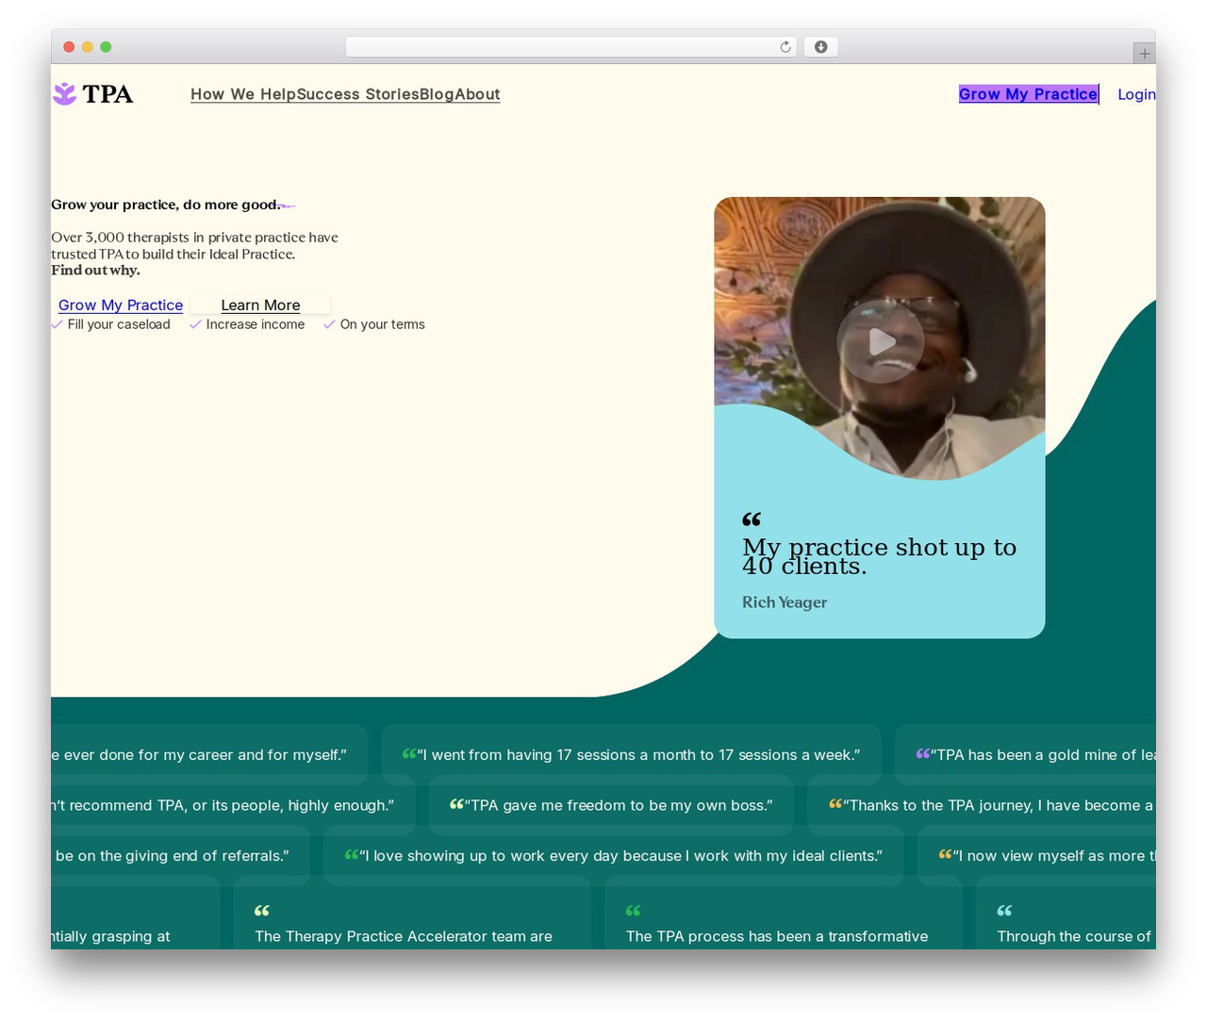
Task: Click the black quote mark above 'My practice shot up'
Action: point(752,519)
